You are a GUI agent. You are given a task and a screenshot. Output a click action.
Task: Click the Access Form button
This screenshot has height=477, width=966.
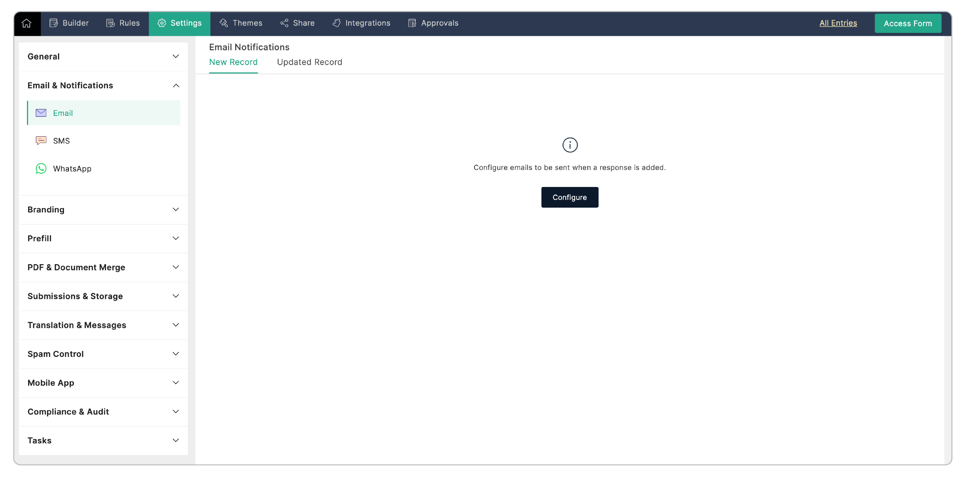[x=908, y=23]
